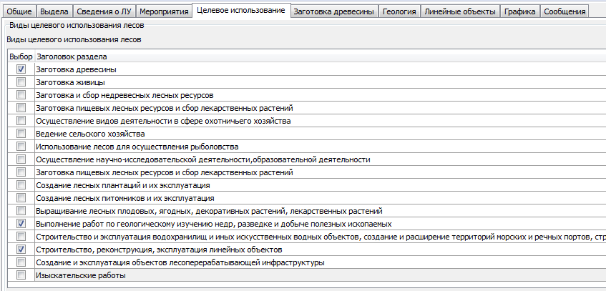Viewport: 606px width, 291px height.
Task: Open the Линейные объекты tab
Action: pos(459,11)
